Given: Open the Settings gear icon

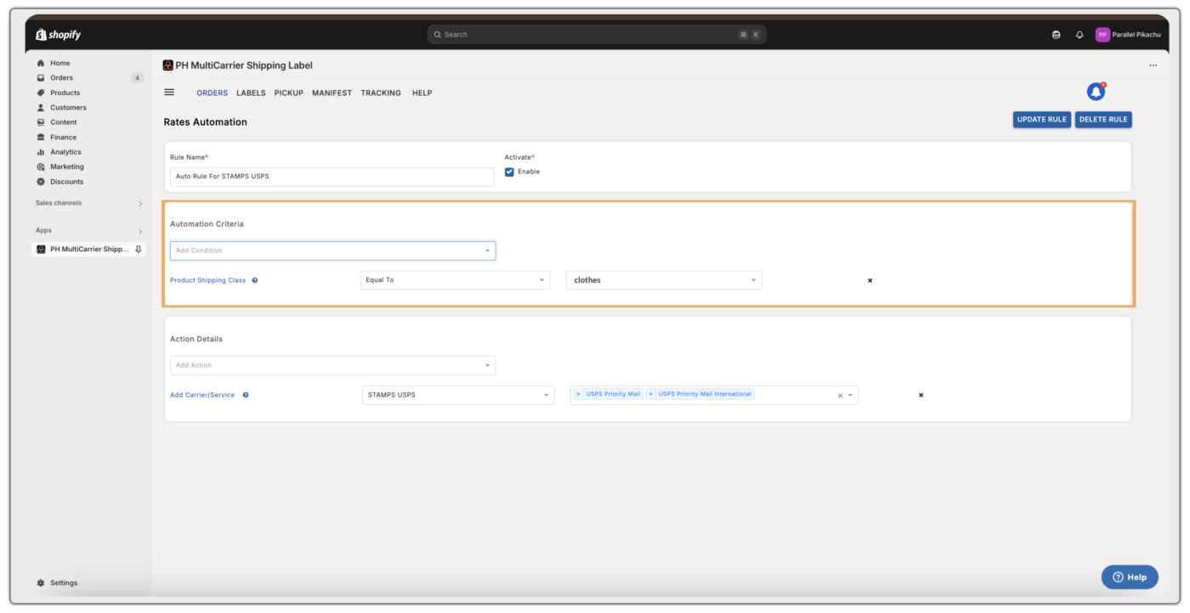Looking at the screenshot, I should (x=41, y=583).
